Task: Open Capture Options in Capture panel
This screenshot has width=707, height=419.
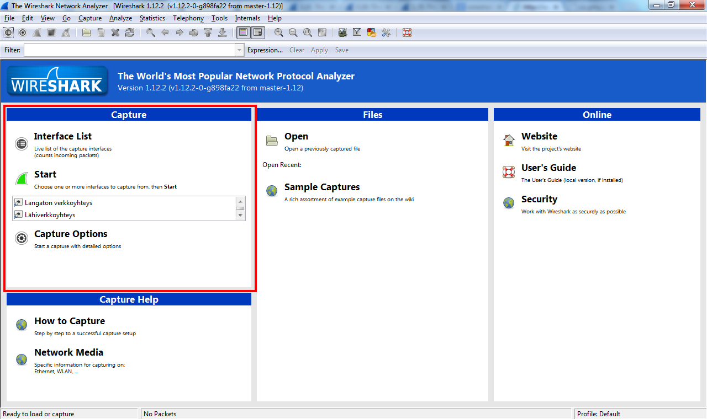Action: click(71, 234)
